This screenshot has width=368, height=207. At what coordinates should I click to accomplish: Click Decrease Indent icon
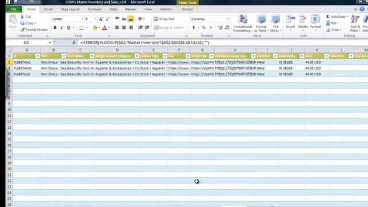[x=140, y=28]
